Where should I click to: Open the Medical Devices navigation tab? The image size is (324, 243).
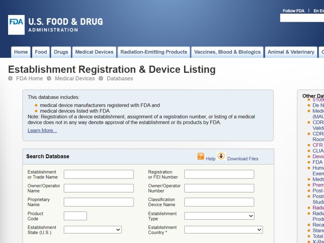(94, 52)
